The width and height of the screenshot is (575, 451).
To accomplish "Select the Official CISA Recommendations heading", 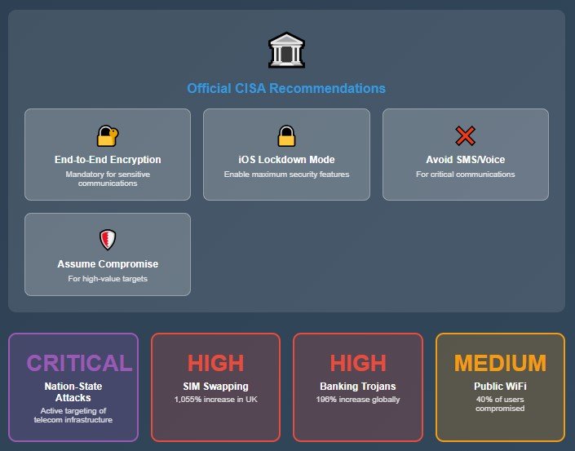I will [286, 88].
